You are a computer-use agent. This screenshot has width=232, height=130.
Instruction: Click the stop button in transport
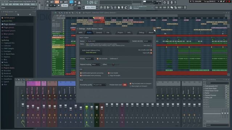[55, 5]
